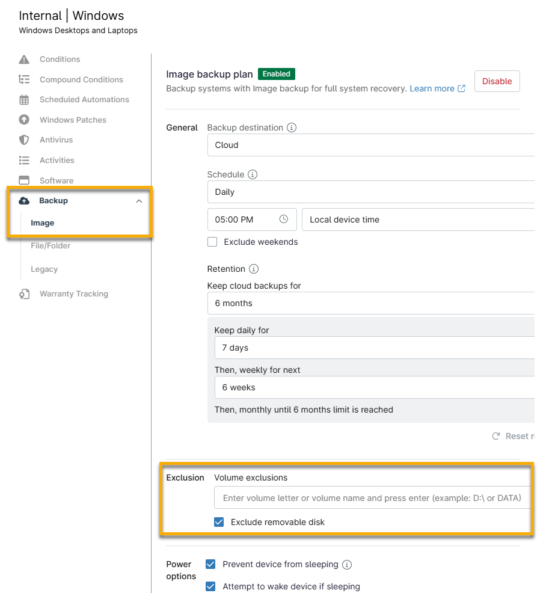
Task: Click the Compound Conditions list icon
Action: click(x=24, y=79)
